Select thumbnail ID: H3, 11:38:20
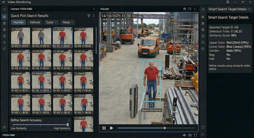 click(42, 82)
